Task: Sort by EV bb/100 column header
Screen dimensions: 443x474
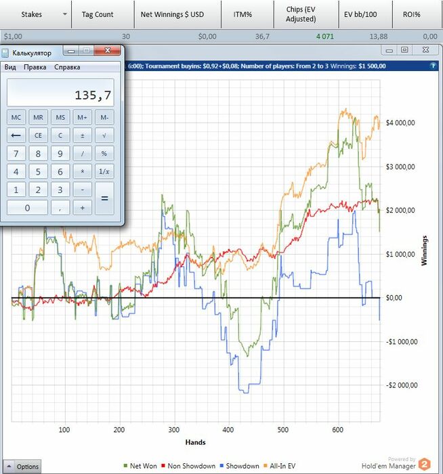Action: (x=366, y=14)
